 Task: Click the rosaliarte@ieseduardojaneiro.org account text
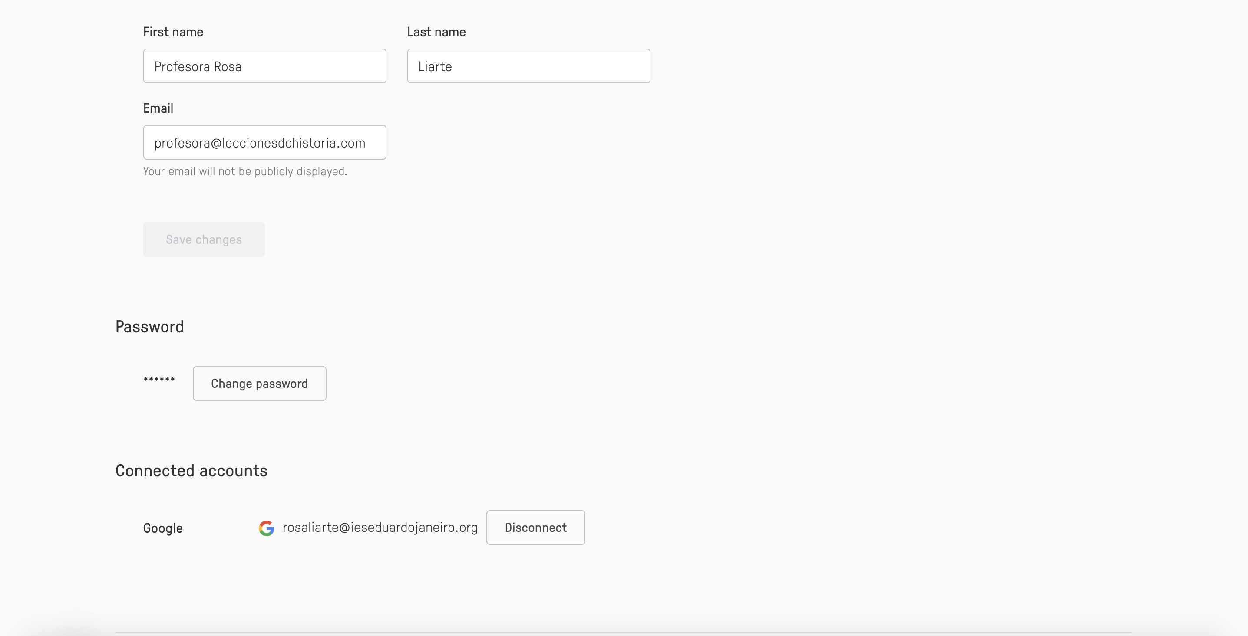[x=380, y=528]
